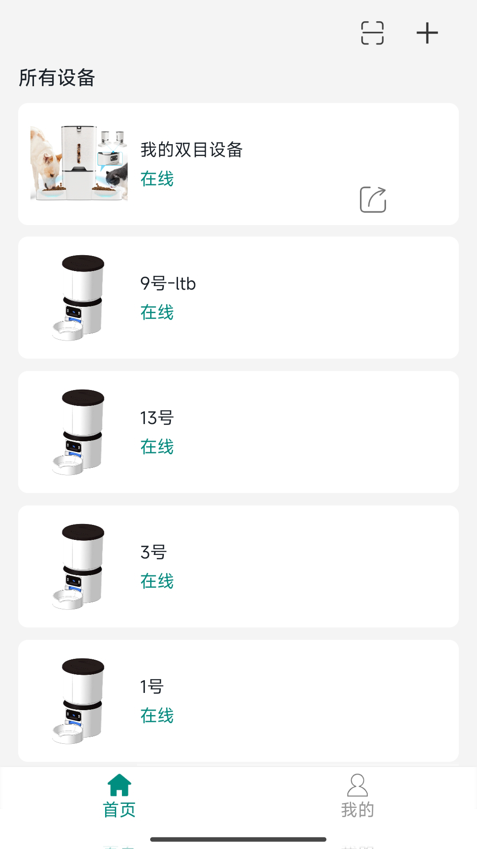Tap the 首页 home icon
Viewport: 477px width, 849px height.
[119, 785]
